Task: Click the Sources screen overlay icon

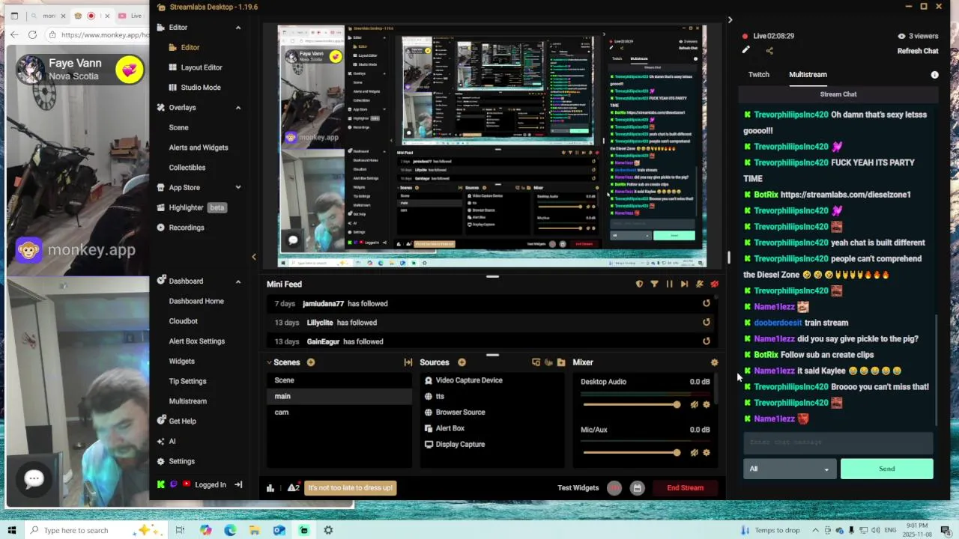Action: pyautogui.click(x=536, y=362)
